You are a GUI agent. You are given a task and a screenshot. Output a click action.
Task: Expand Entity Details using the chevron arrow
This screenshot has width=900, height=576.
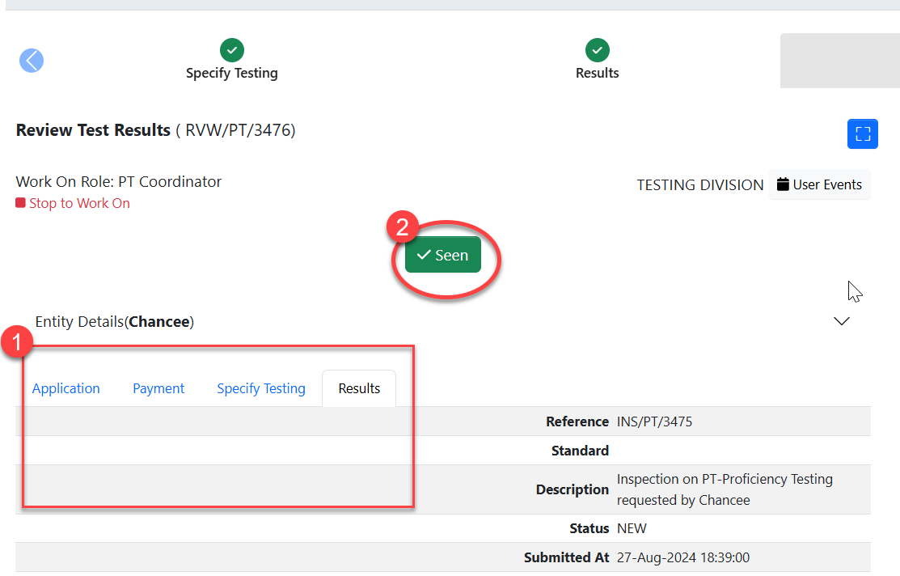tap(841, 321)
